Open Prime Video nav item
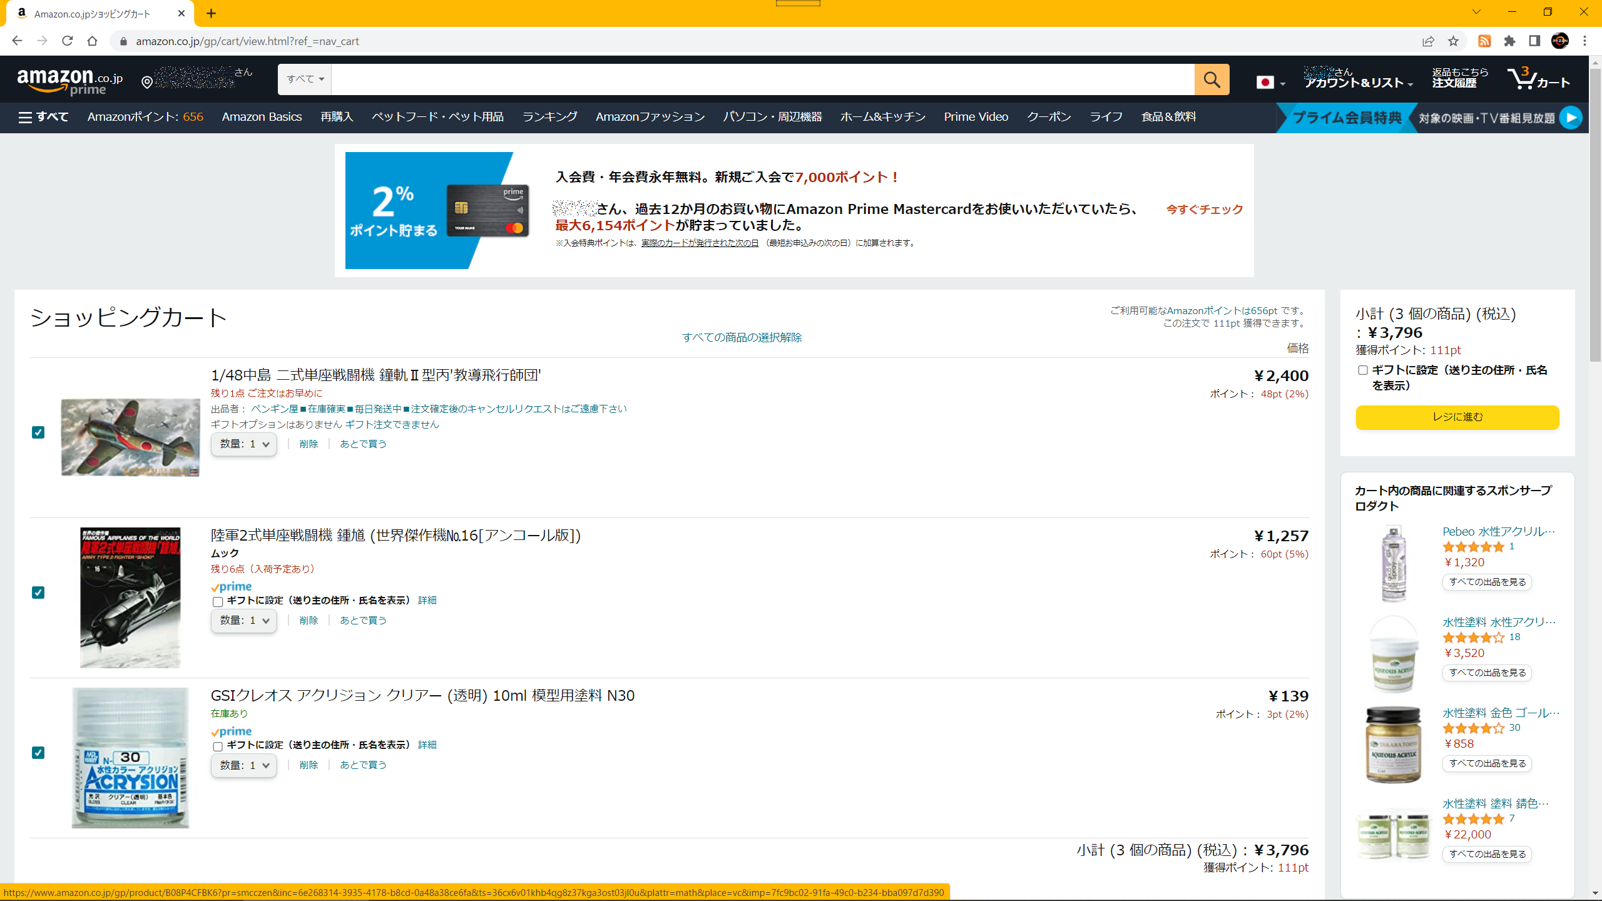Viewport: 1602px width, 901px height. pyautogui.click(x=976, y=117)
